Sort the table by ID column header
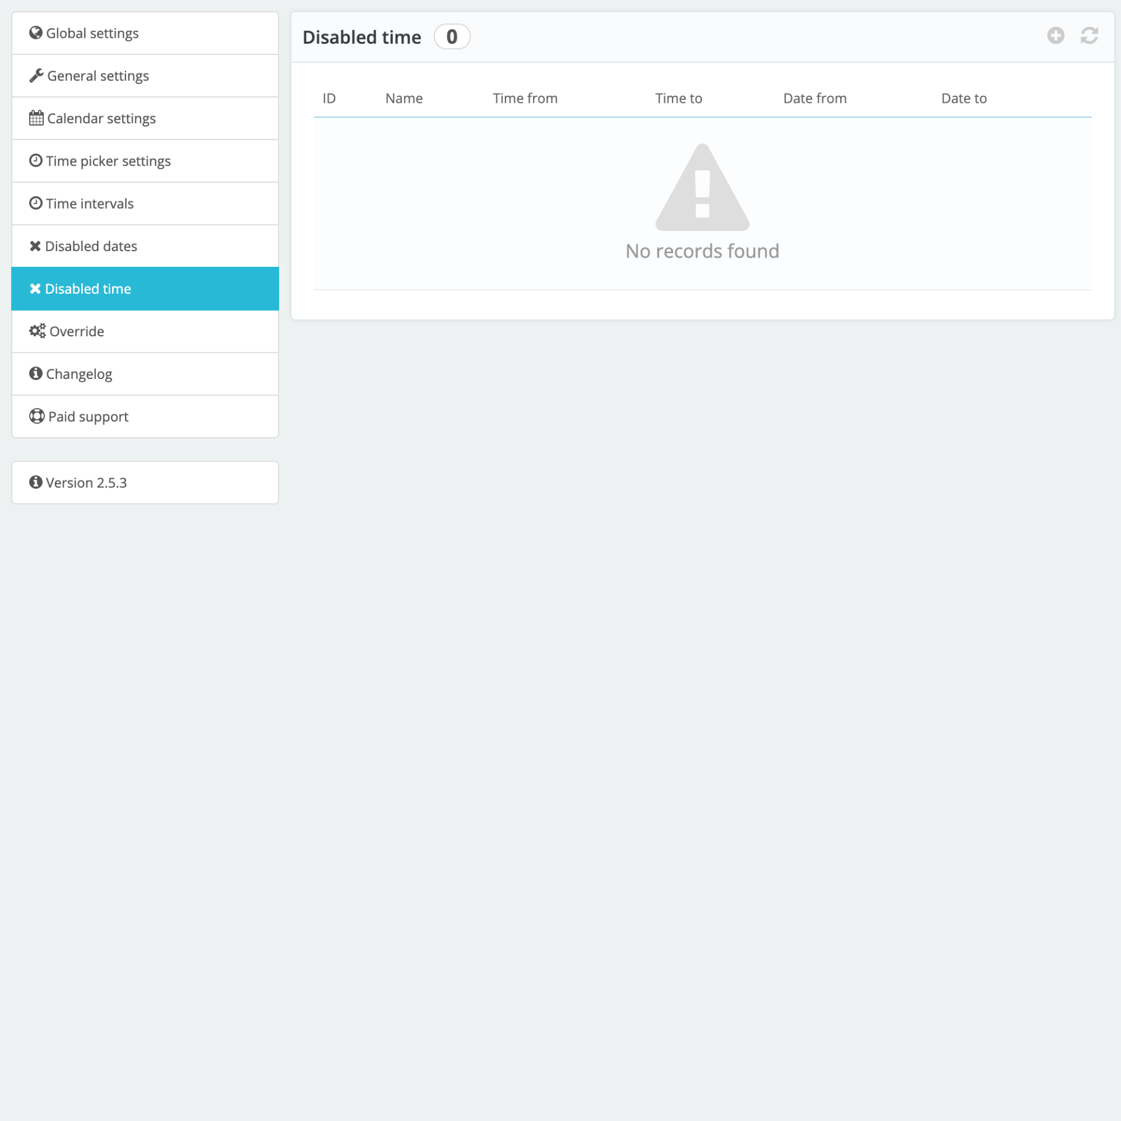 [x=329, y=99]
